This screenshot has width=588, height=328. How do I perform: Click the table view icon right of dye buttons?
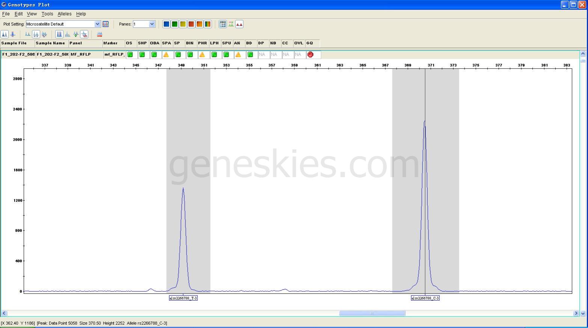[223, 24]
